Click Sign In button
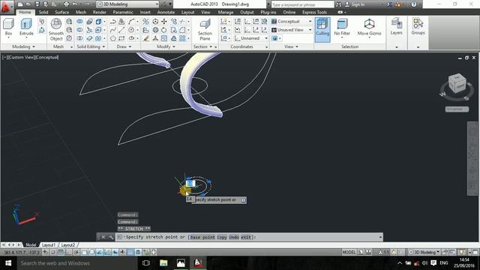Viewport: 480px width, 270px height. click(355, 4)
